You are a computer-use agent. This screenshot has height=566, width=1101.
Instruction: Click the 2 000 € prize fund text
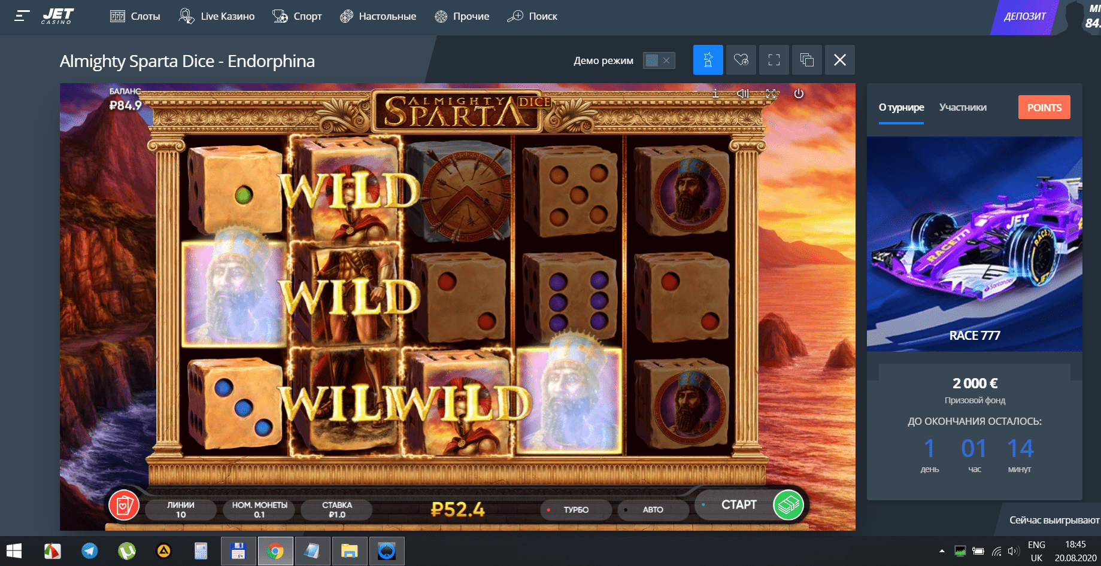975,383
